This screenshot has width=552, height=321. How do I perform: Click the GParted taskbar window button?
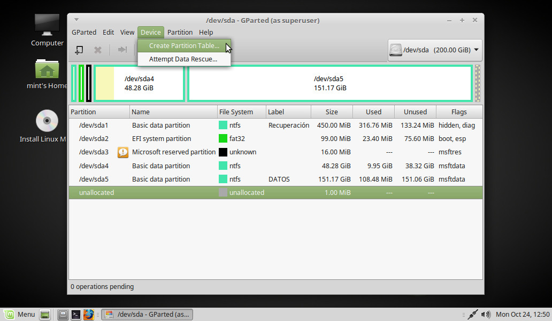(148, 314)
